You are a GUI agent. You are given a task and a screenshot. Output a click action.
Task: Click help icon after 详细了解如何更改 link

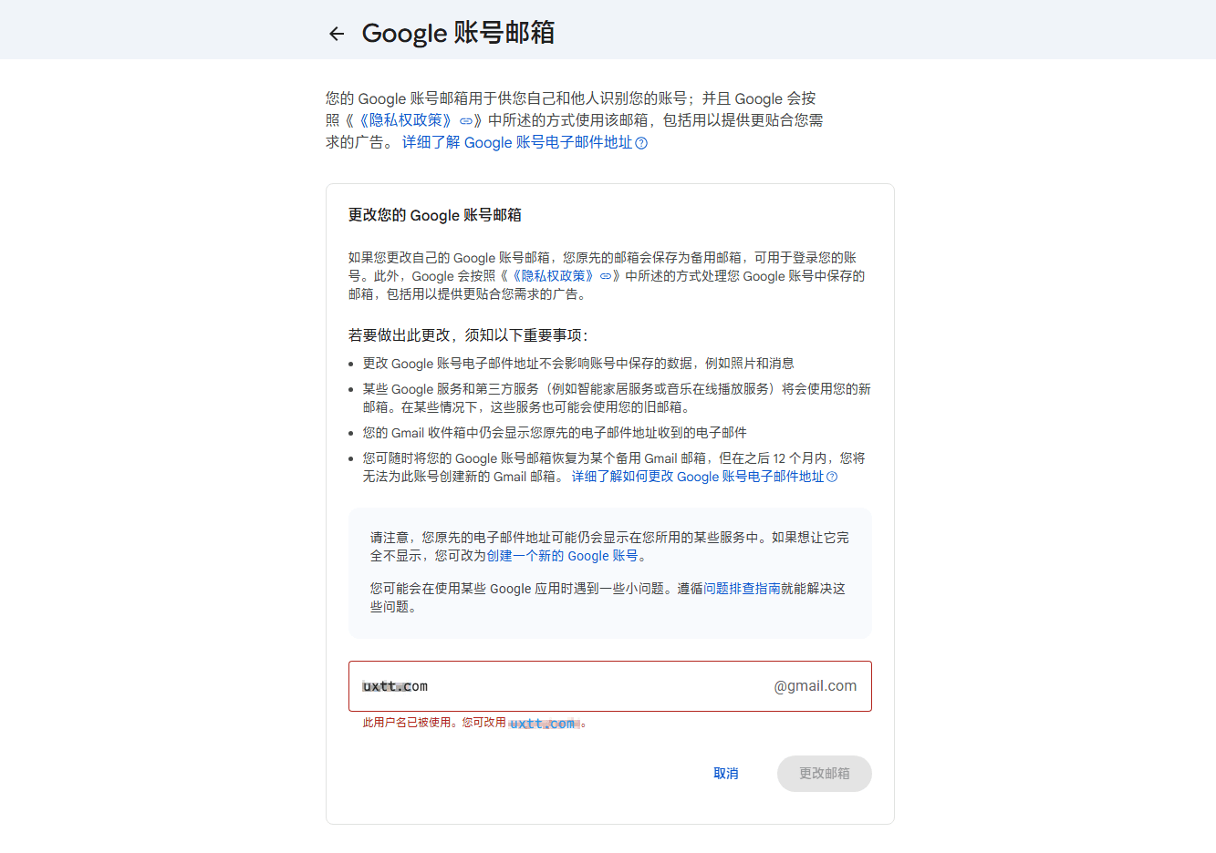tap(832, 477)
